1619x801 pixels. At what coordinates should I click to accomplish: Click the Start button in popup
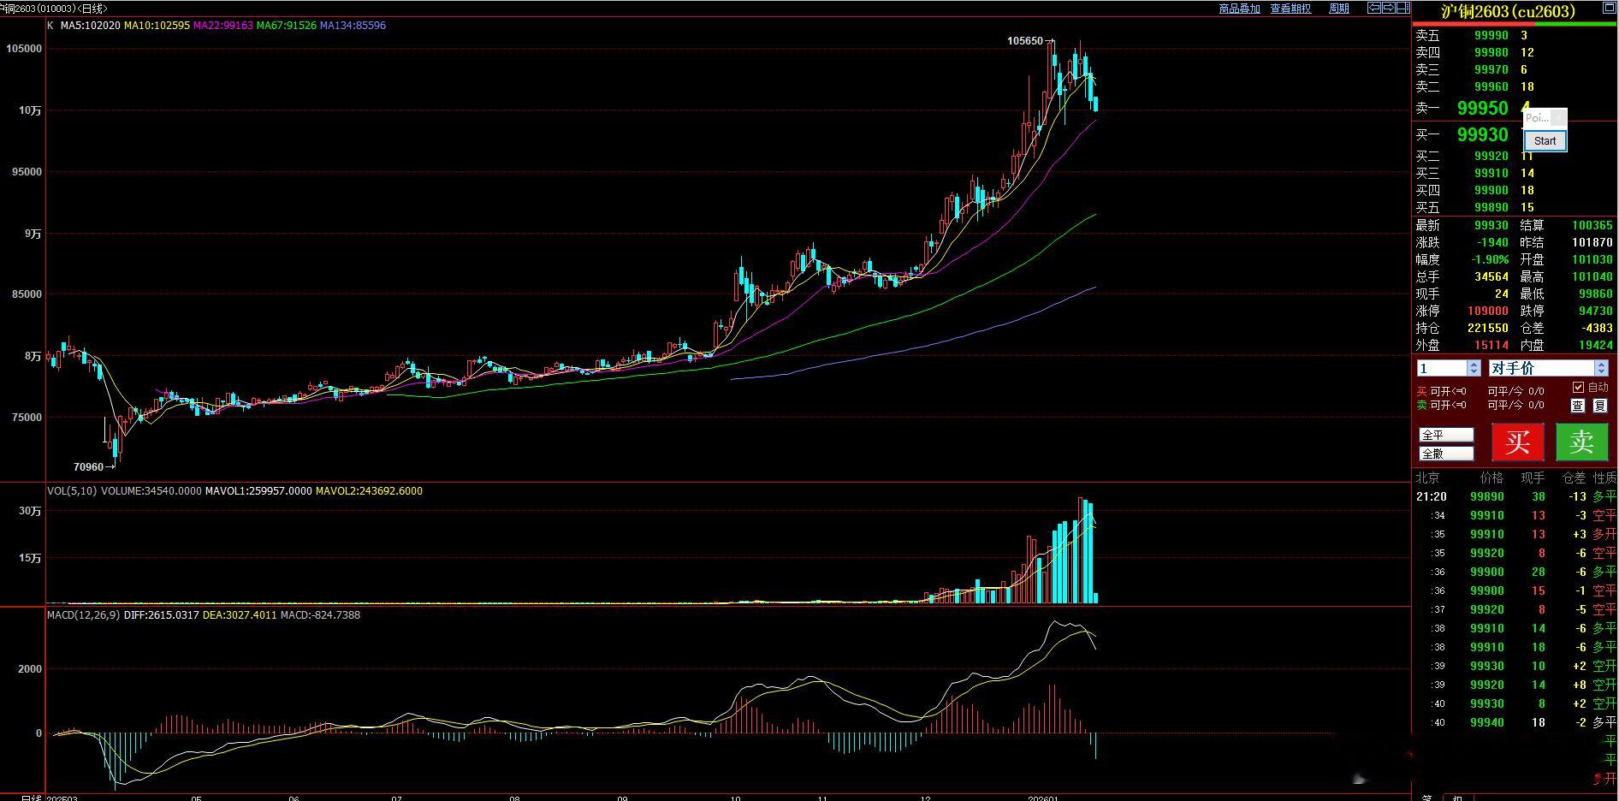coord(1545,141)
